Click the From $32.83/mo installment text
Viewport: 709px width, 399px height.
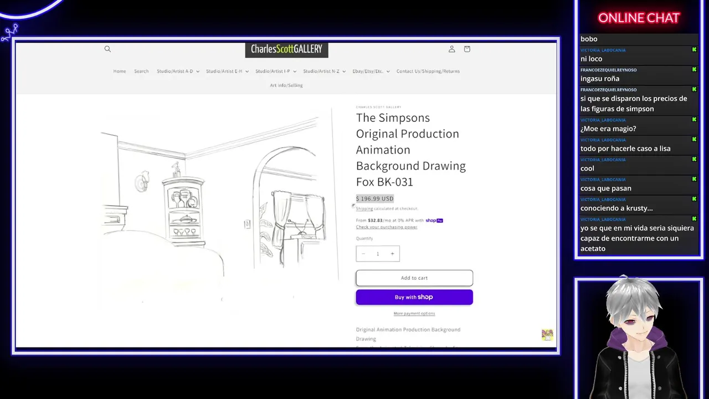[390, 221]
